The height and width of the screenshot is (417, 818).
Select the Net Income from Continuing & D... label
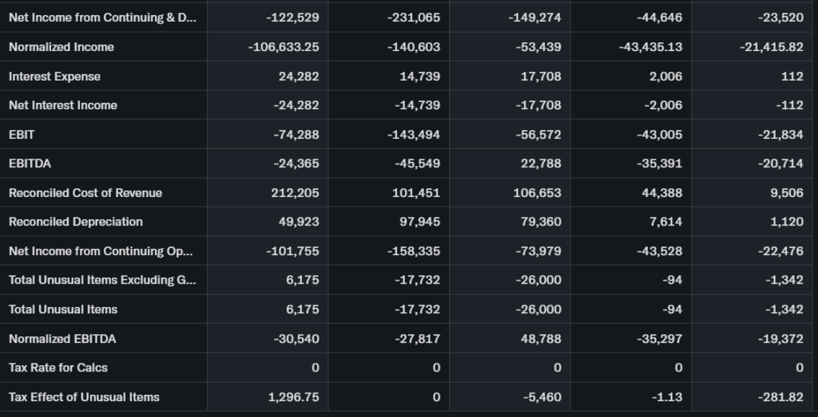tap(101, 18)
